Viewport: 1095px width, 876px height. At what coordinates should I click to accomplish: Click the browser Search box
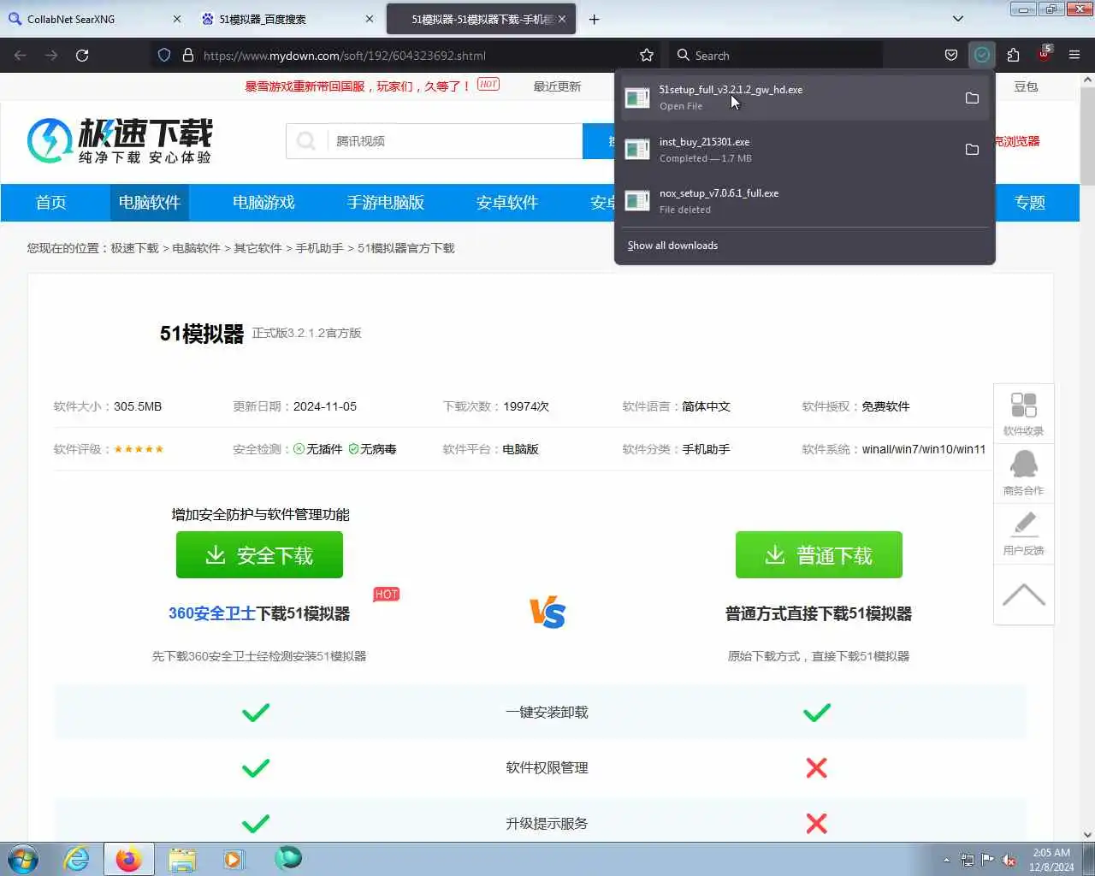(x=774, y=55)
